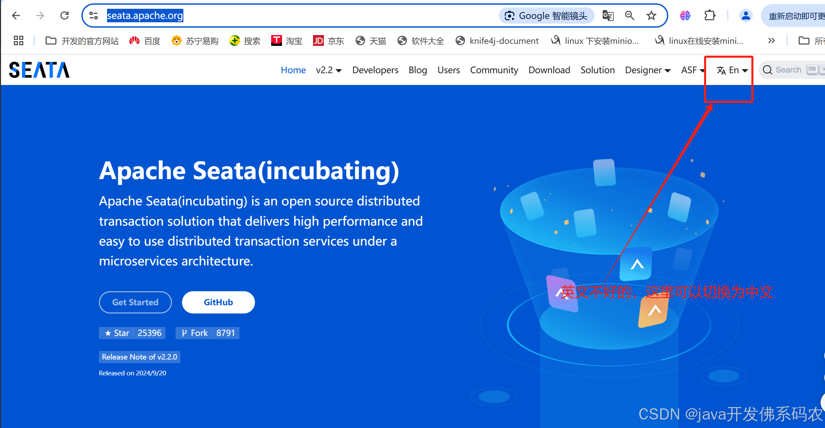Click inside the address bar URL field
The image size is (825, 428).
tap(145, 16)
